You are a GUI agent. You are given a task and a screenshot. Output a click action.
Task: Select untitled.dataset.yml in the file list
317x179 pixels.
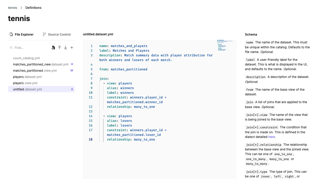(41, 89)
